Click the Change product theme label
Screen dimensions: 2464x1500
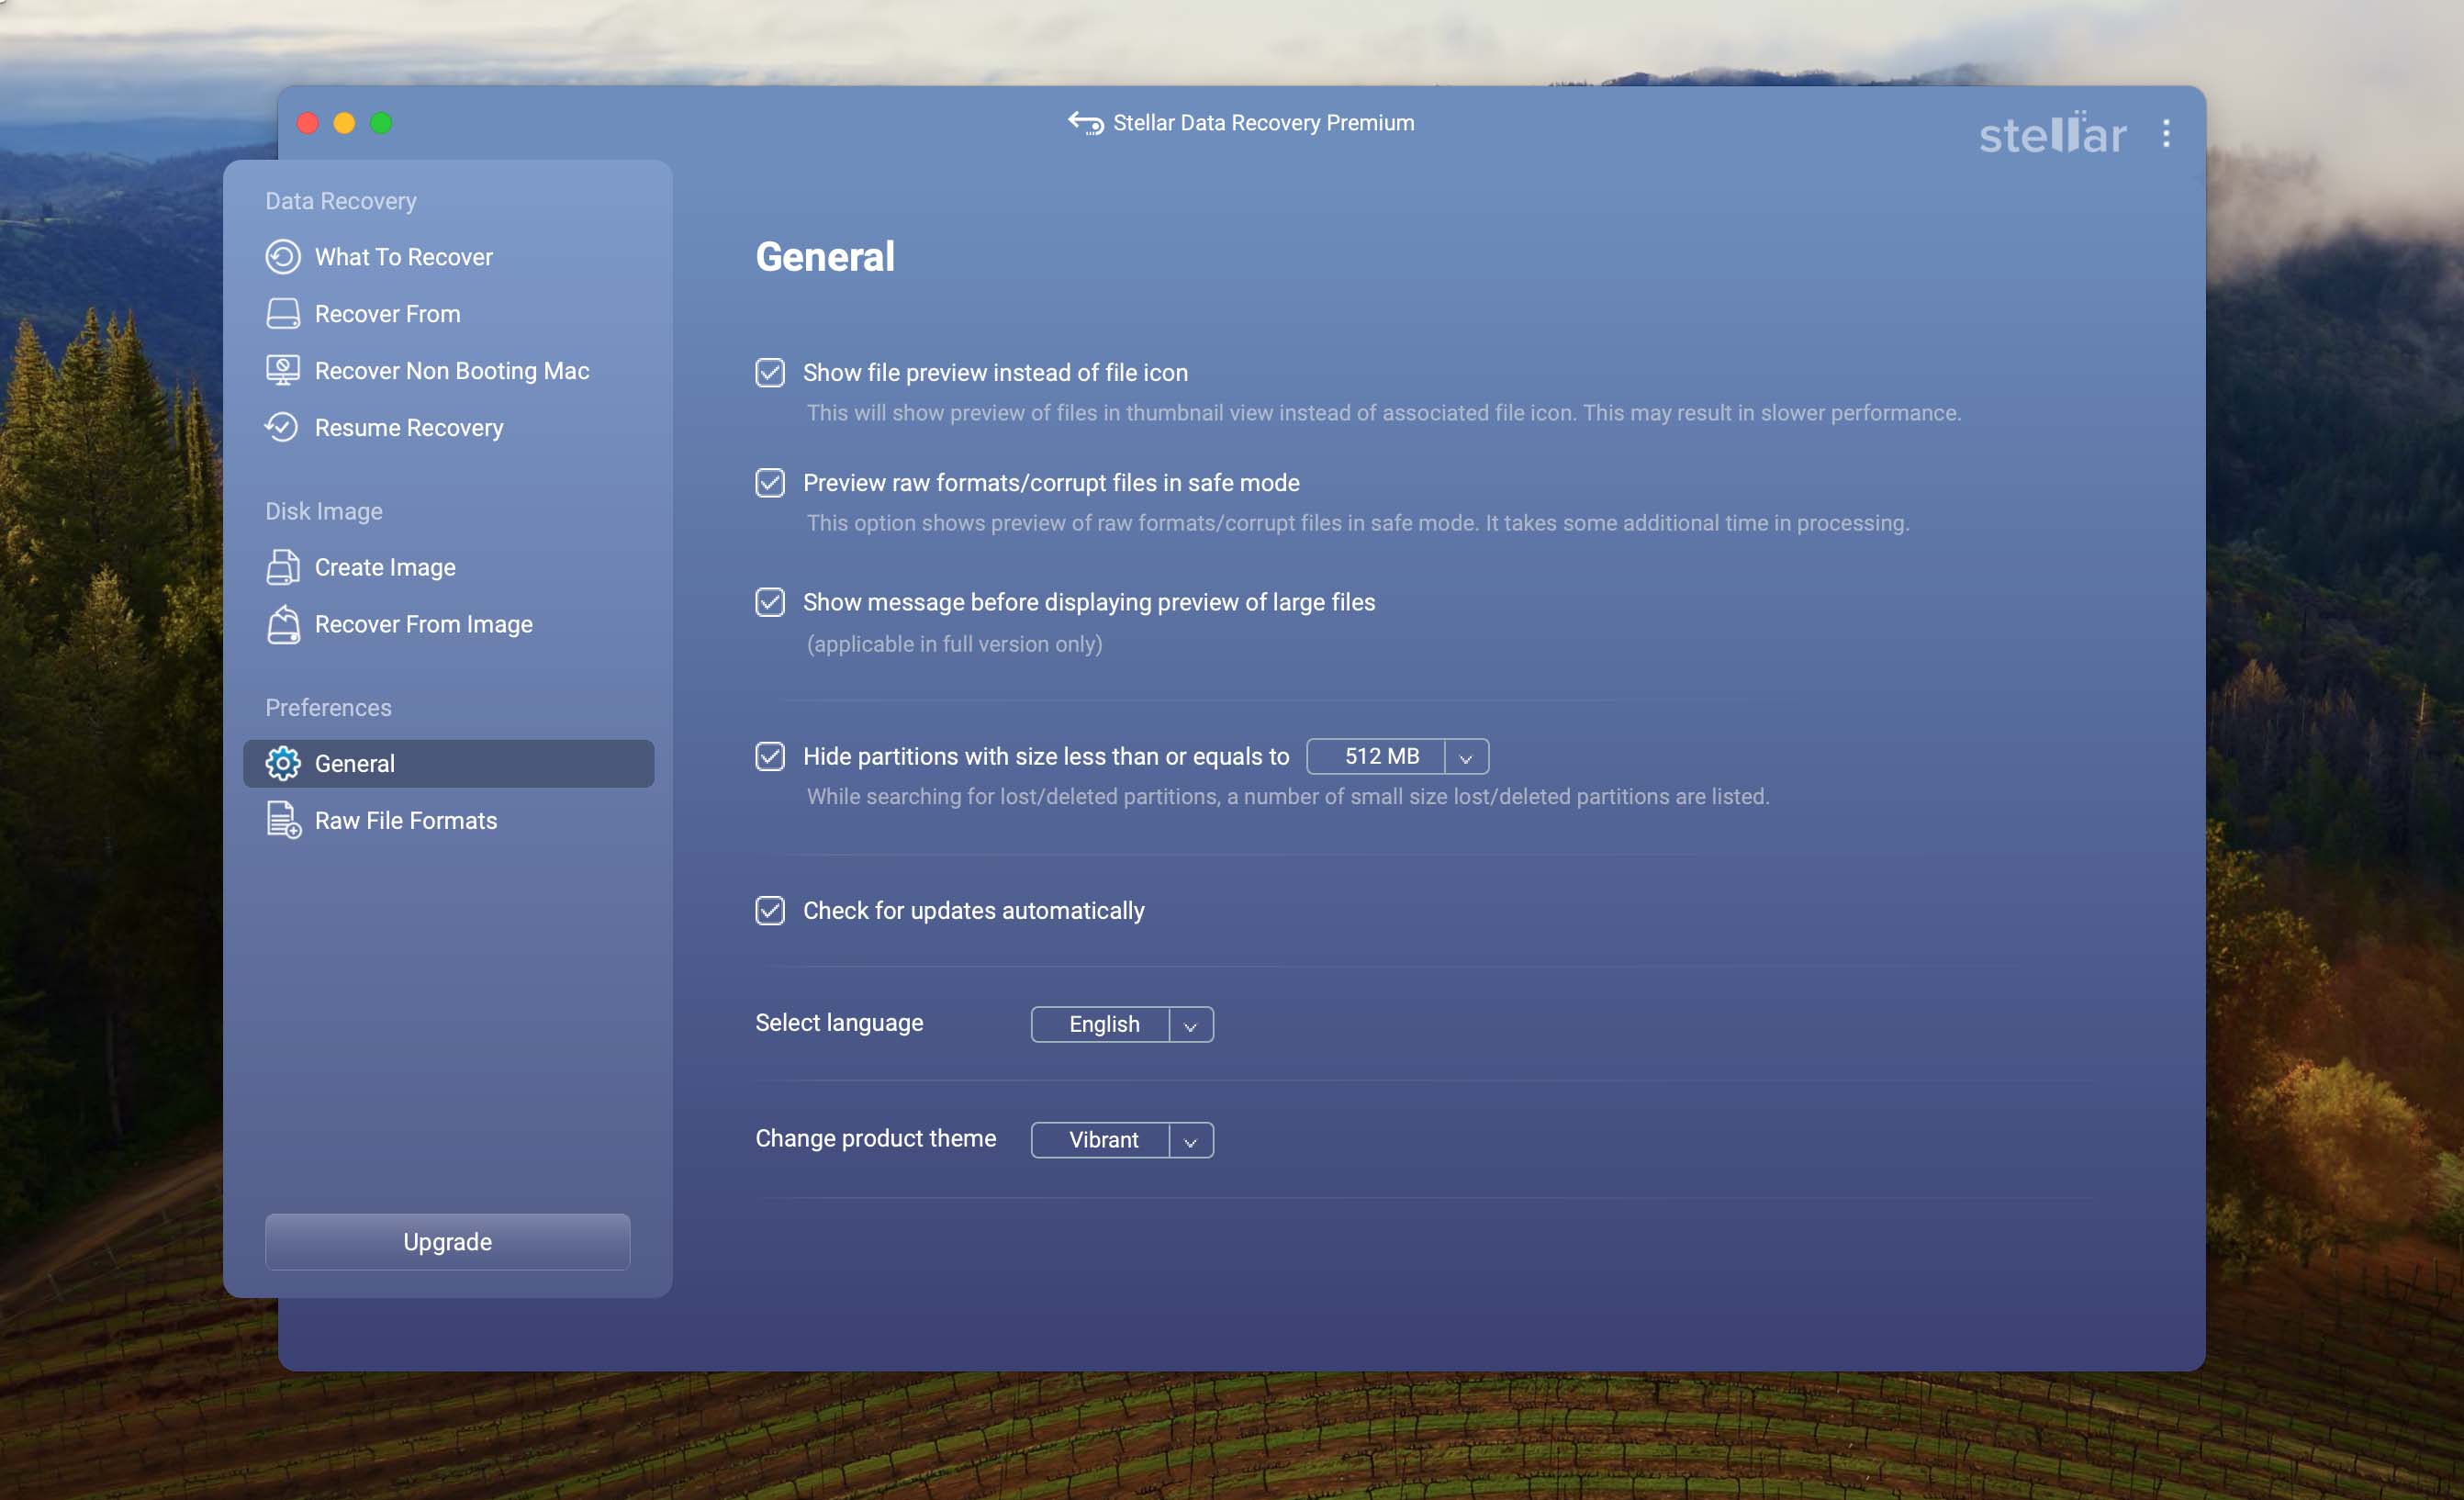click(x=876, y=1139)
